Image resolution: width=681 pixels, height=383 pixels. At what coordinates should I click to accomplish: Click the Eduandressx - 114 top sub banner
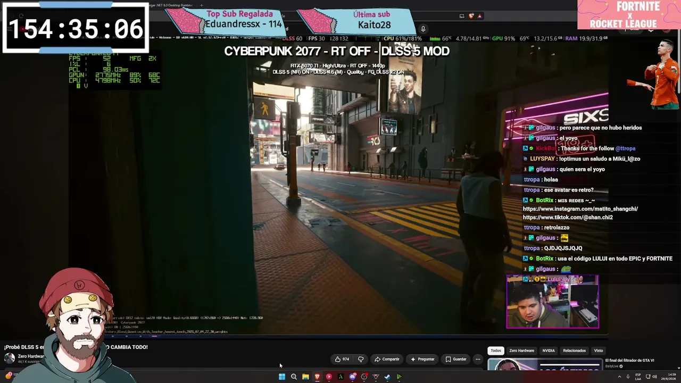pyautogui.click(x=226, y=21)
